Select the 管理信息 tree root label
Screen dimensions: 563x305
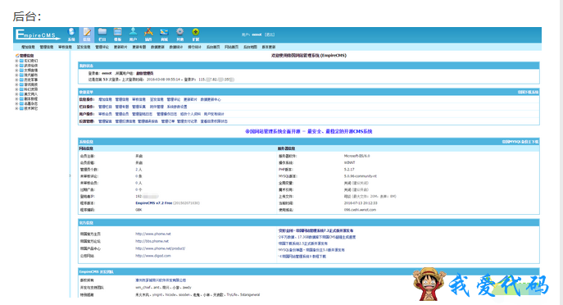tap(26, 56)
